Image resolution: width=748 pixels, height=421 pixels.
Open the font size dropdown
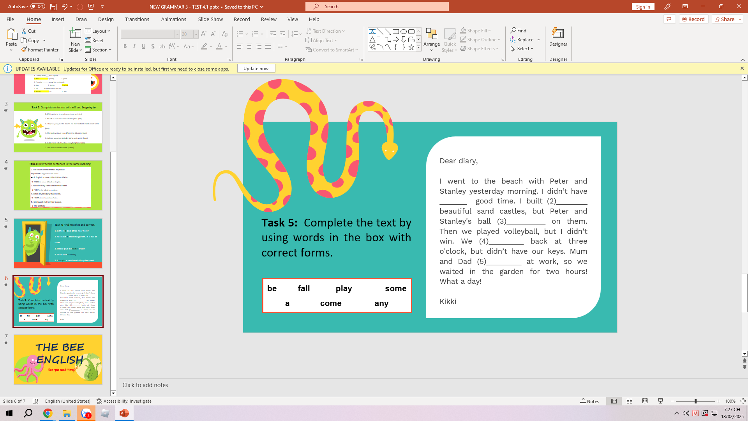point(196,34)
